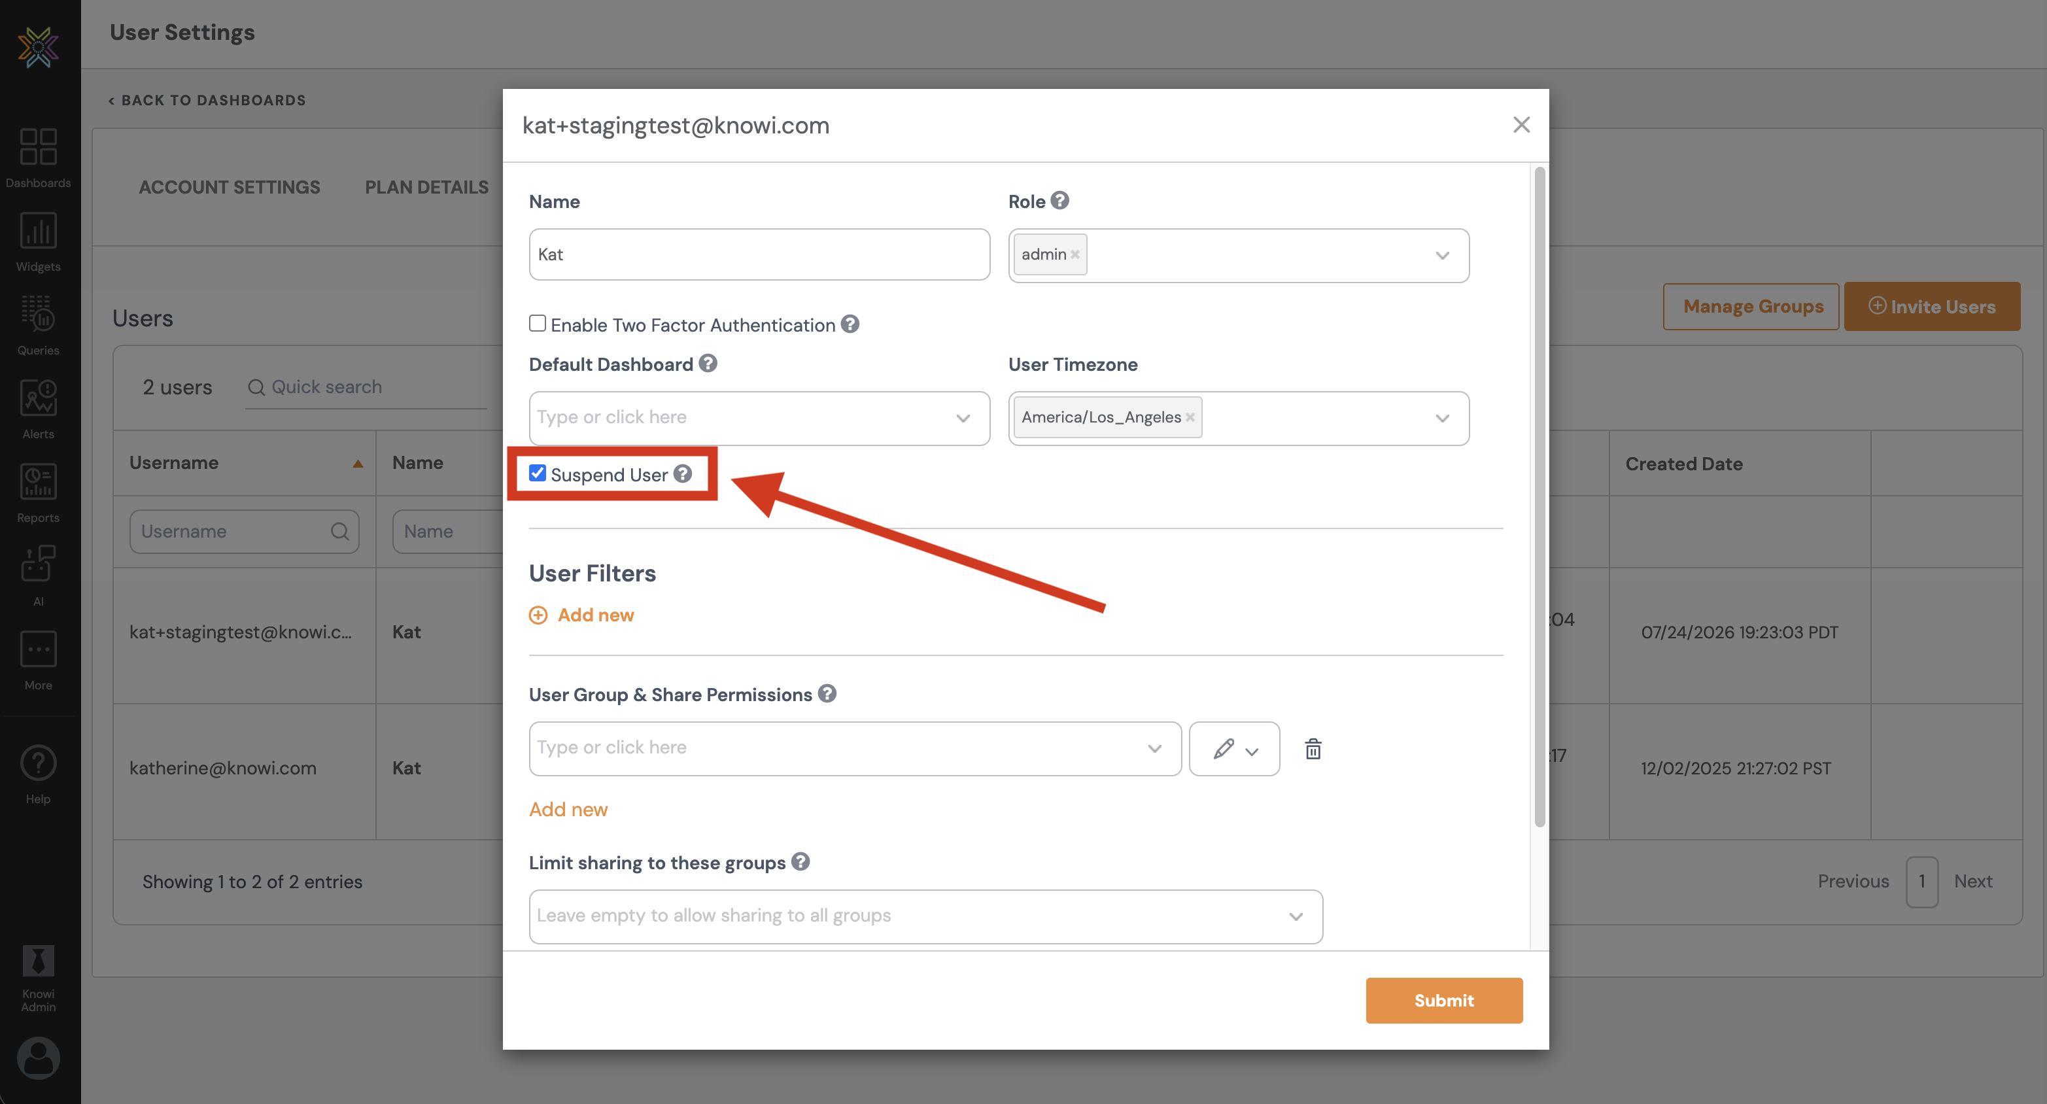Open the edit permission pencil dropdown
2047x1104 pixels.
coord(1234,749)
